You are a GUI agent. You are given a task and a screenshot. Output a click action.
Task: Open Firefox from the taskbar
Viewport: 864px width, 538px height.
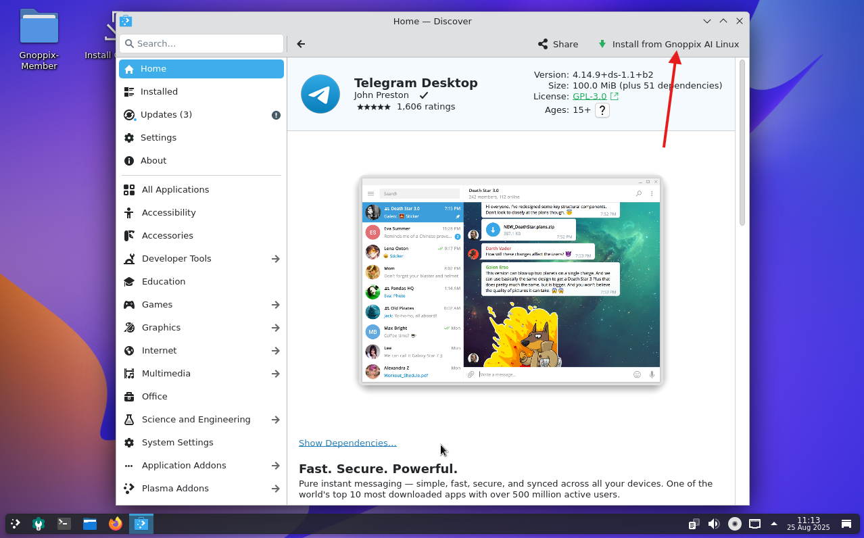point(116,523)
